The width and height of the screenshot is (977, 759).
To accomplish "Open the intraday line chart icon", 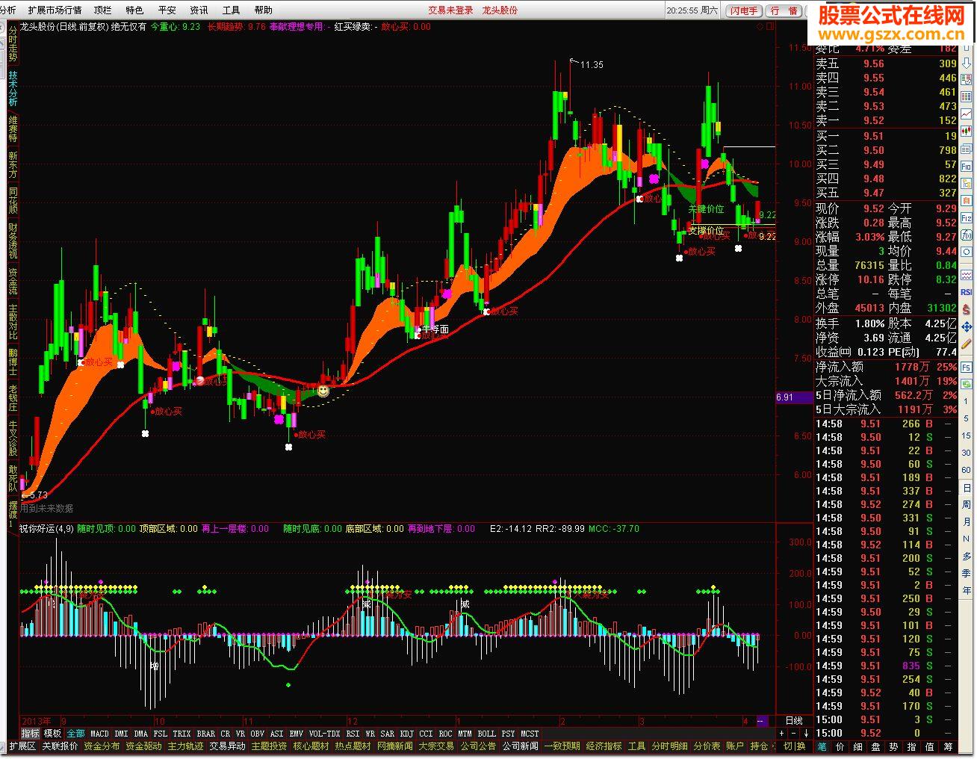I will pyautogui.click(x=967, y=113).
